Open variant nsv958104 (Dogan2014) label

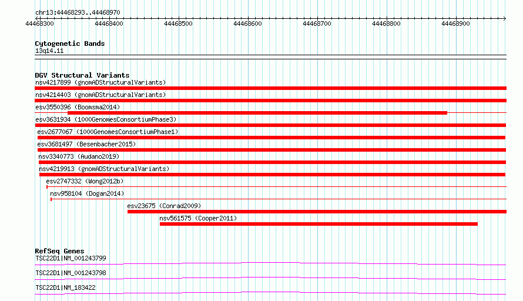[x=87, y=193]
